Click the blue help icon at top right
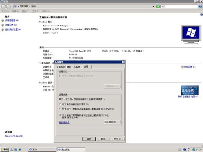Viewport: 203px width, 152px height. pos(201,15)
